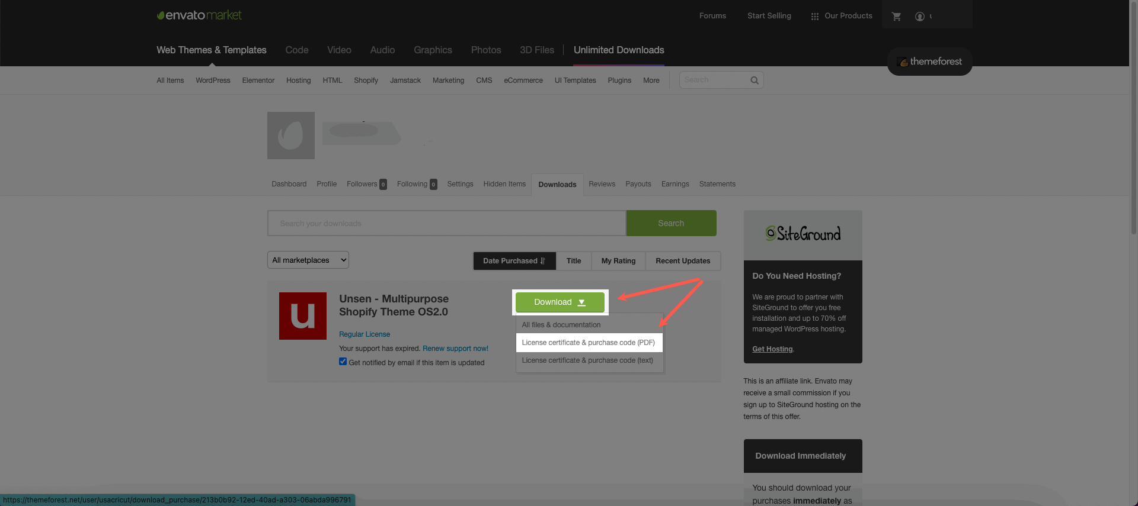Go to Code marketplace
This screenshot has height=506, width=1138.
click(297, 50)
